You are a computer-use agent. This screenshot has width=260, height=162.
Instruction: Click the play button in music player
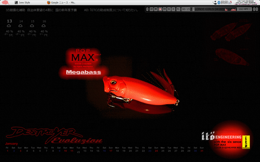(x=160, y=9)
